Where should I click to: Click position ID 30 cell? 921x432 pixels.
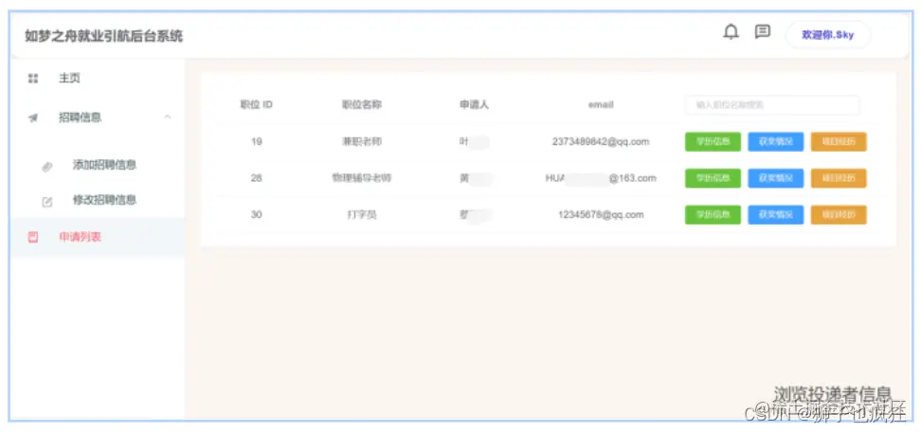256,215
